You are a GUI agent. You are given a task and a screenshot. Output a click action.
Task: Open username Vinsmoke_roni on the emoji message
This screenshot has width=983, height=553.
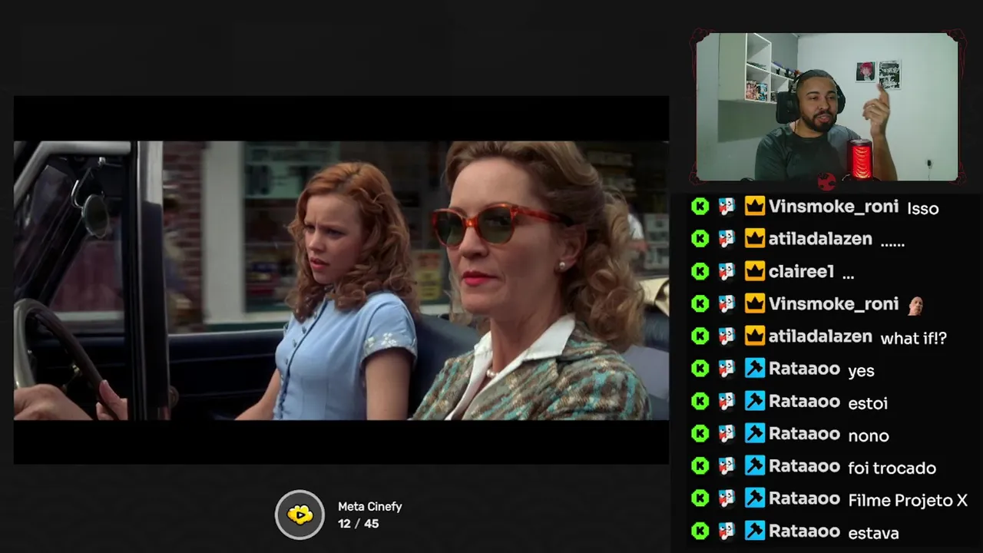click(x=833, y=304)
